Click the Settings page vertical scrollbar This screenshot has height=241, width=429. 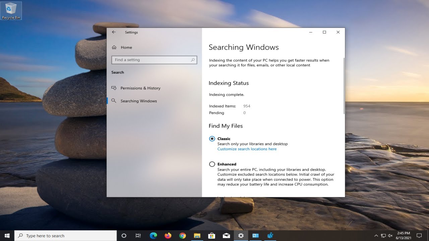[344, 85]
